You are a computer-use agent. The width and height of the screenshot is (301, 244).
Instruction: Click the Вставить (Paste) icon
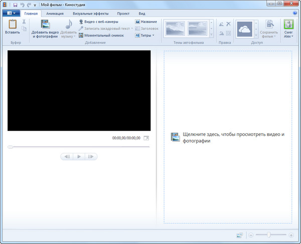point(12,24)
